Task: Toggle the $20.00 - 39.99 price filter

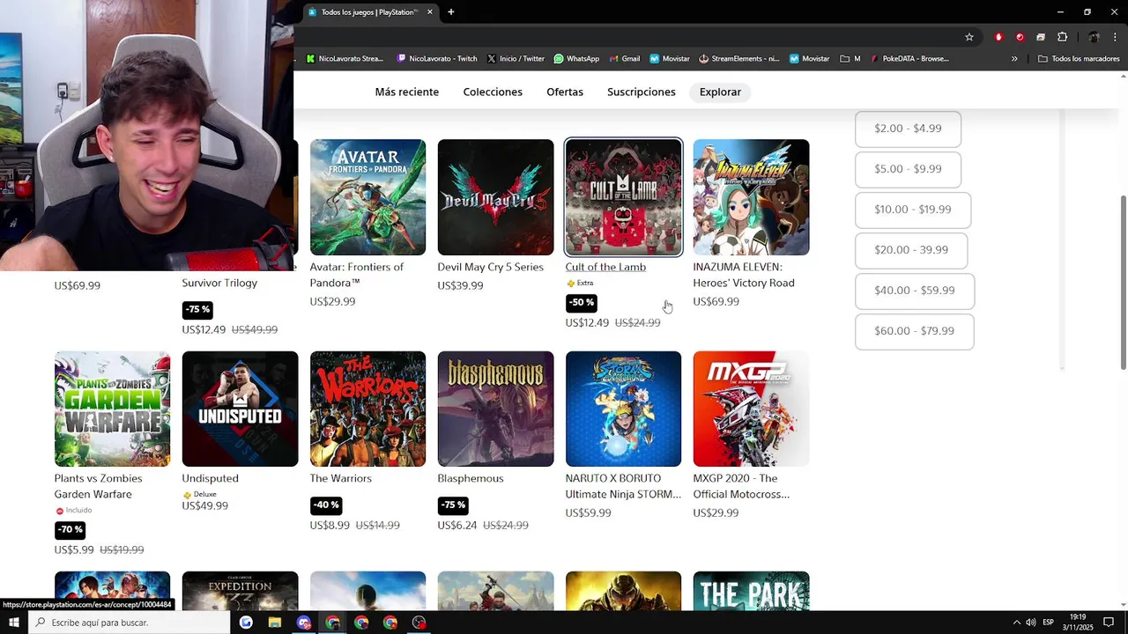Action: (911, 250)
